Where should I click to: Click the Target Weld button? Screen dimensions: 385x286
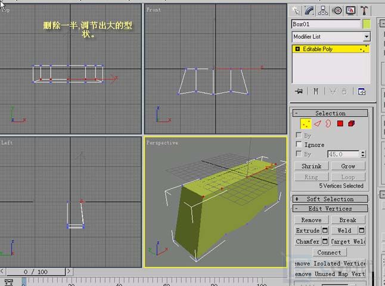(348, 241)
